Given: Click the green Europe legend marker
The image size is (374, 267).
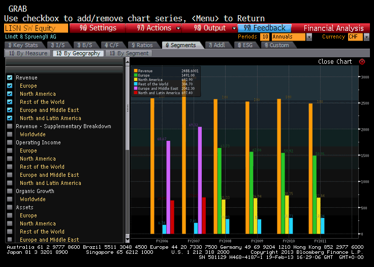Looking at the screenshot, I should click(x=136, y=75).
